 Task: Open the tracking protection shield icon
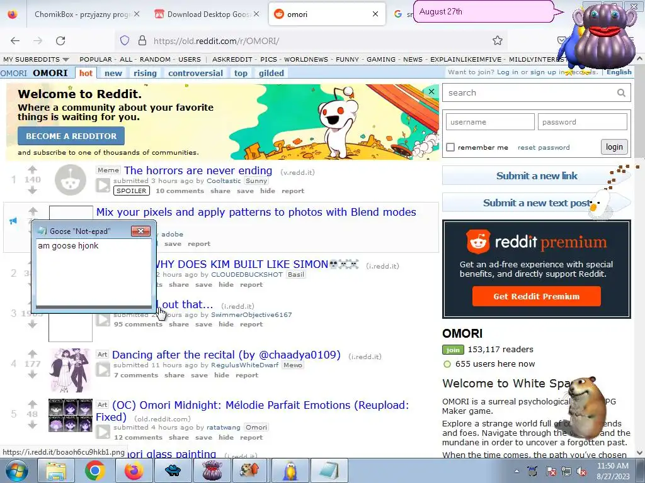point(125,40)
